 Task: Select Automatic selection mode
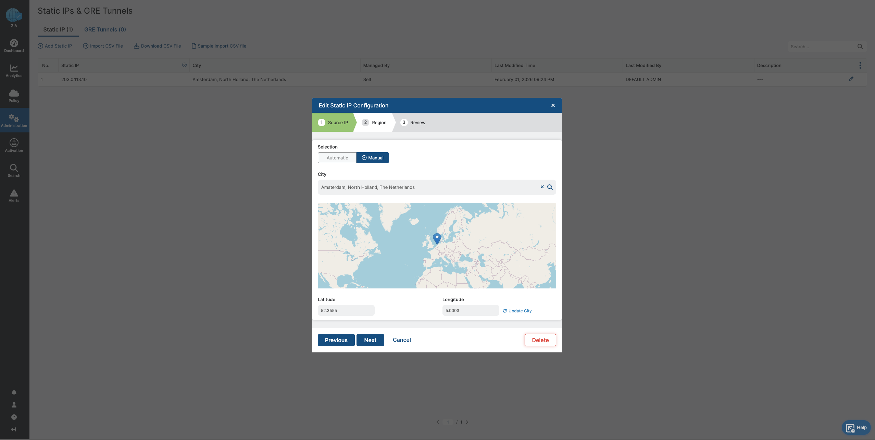[x=337, y=158]
